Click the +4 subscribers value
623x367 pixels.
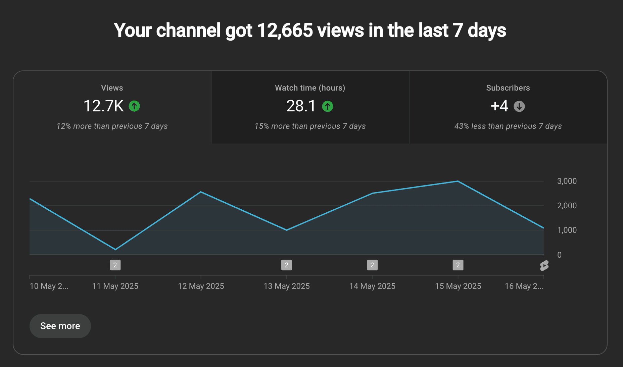(x=499, y=106)
